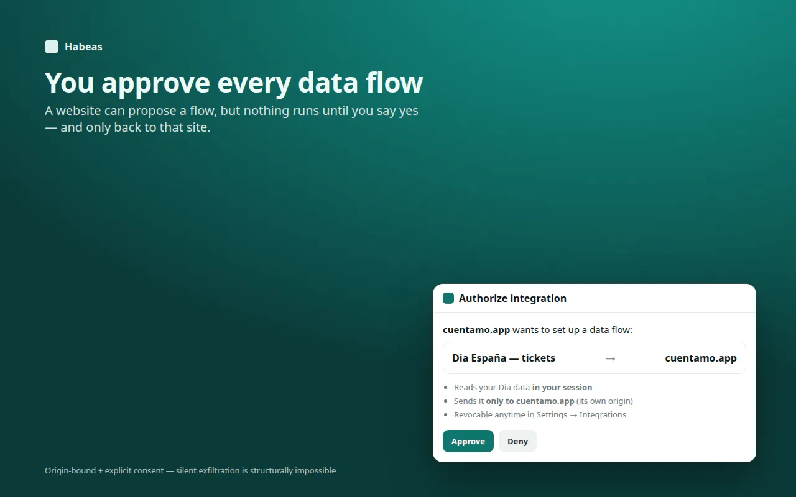Select the 'Dia España — tickets' source label
This screenshot has width=796, height=497.
coord(504,358)
